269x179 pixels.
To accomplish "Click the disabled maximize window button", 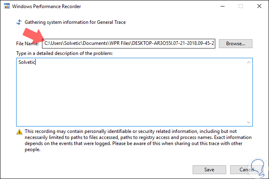I will coord(241,6).
